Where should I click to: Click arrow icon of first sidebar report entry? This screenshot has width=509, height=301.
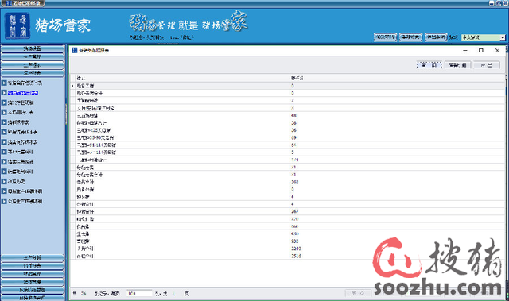(x=4, y=83)
